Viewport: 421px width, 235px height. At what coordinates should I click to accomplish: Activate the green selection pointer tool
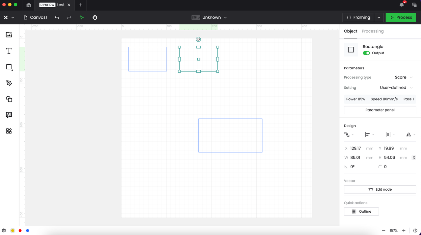click(82, 17)
